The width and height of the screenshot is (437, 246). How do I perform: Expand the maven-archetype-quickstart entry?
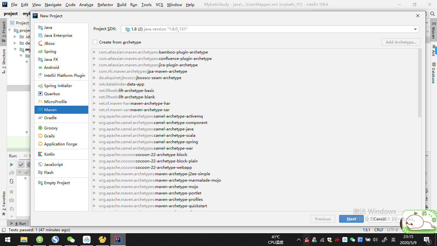(94, 206)
